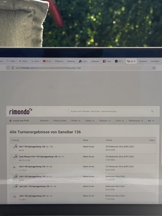
Task: Open Zwei Phasen CSI1* FEI Springprüfung 130 result
Action: click(38, 157)
